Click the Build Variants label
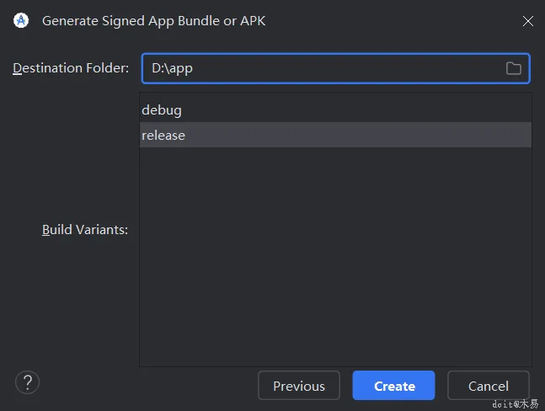The height and width of the screenshot is (411, 545). click(85, 229)
